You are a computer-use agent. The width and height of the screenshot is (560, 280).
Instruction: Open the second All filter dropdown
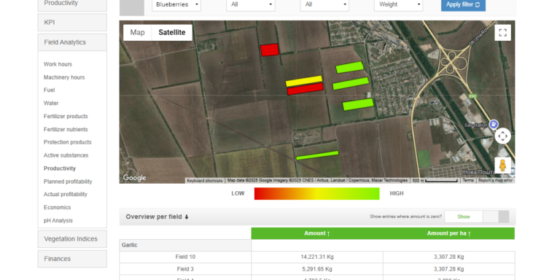click(324, 4)
